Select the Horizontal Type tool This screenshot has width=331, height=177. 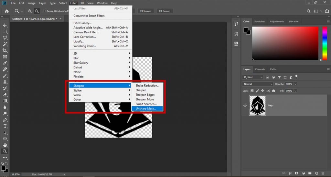[5, 126]
